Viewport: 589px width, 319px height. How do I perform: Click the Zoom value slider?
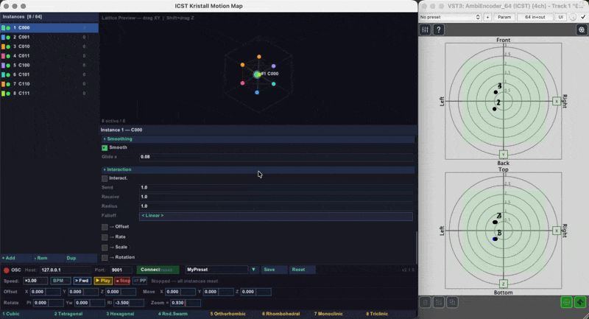point(186,303)
